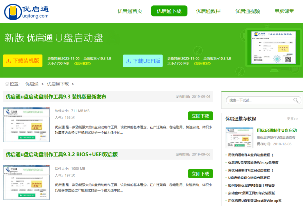Open the 优启通下载 nav tab
303x206 pixels.
pyautogui.click(x=169, y=11)
